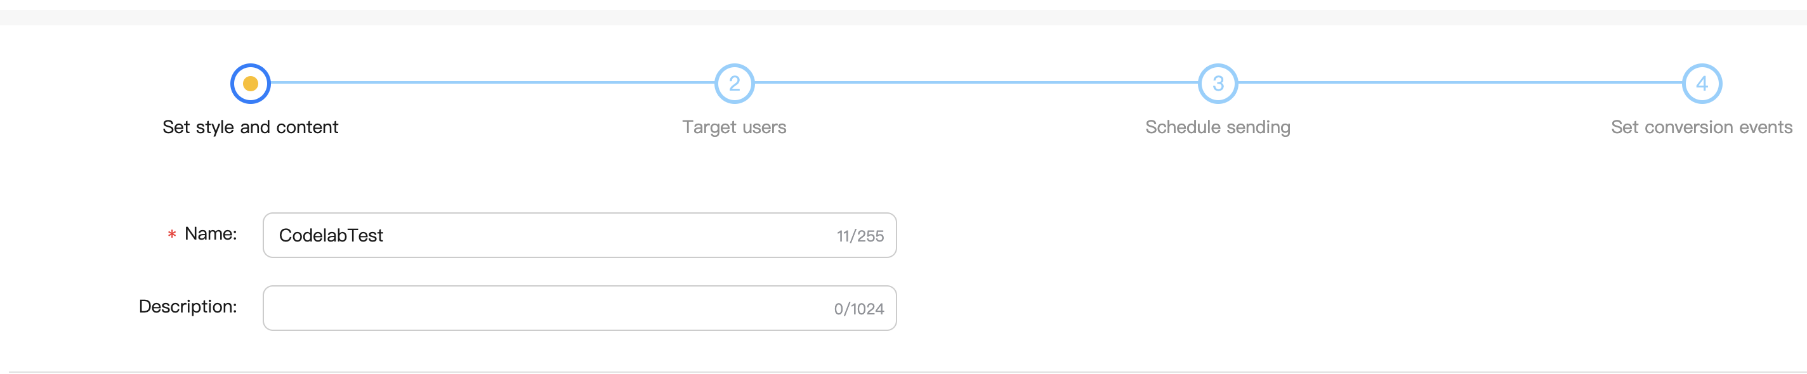Click the "CodelabTest" text in Name field
Viewport: 1807px width, 374px height.
click(331, 235)
